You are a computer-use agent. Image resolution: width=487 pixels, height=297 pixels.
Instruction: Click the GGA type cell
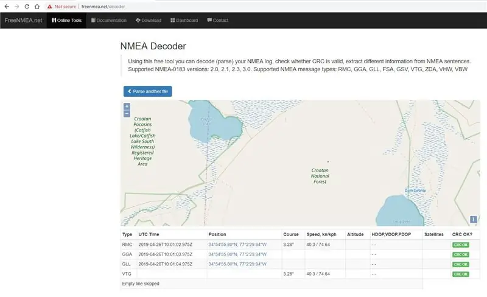point(127,254)
